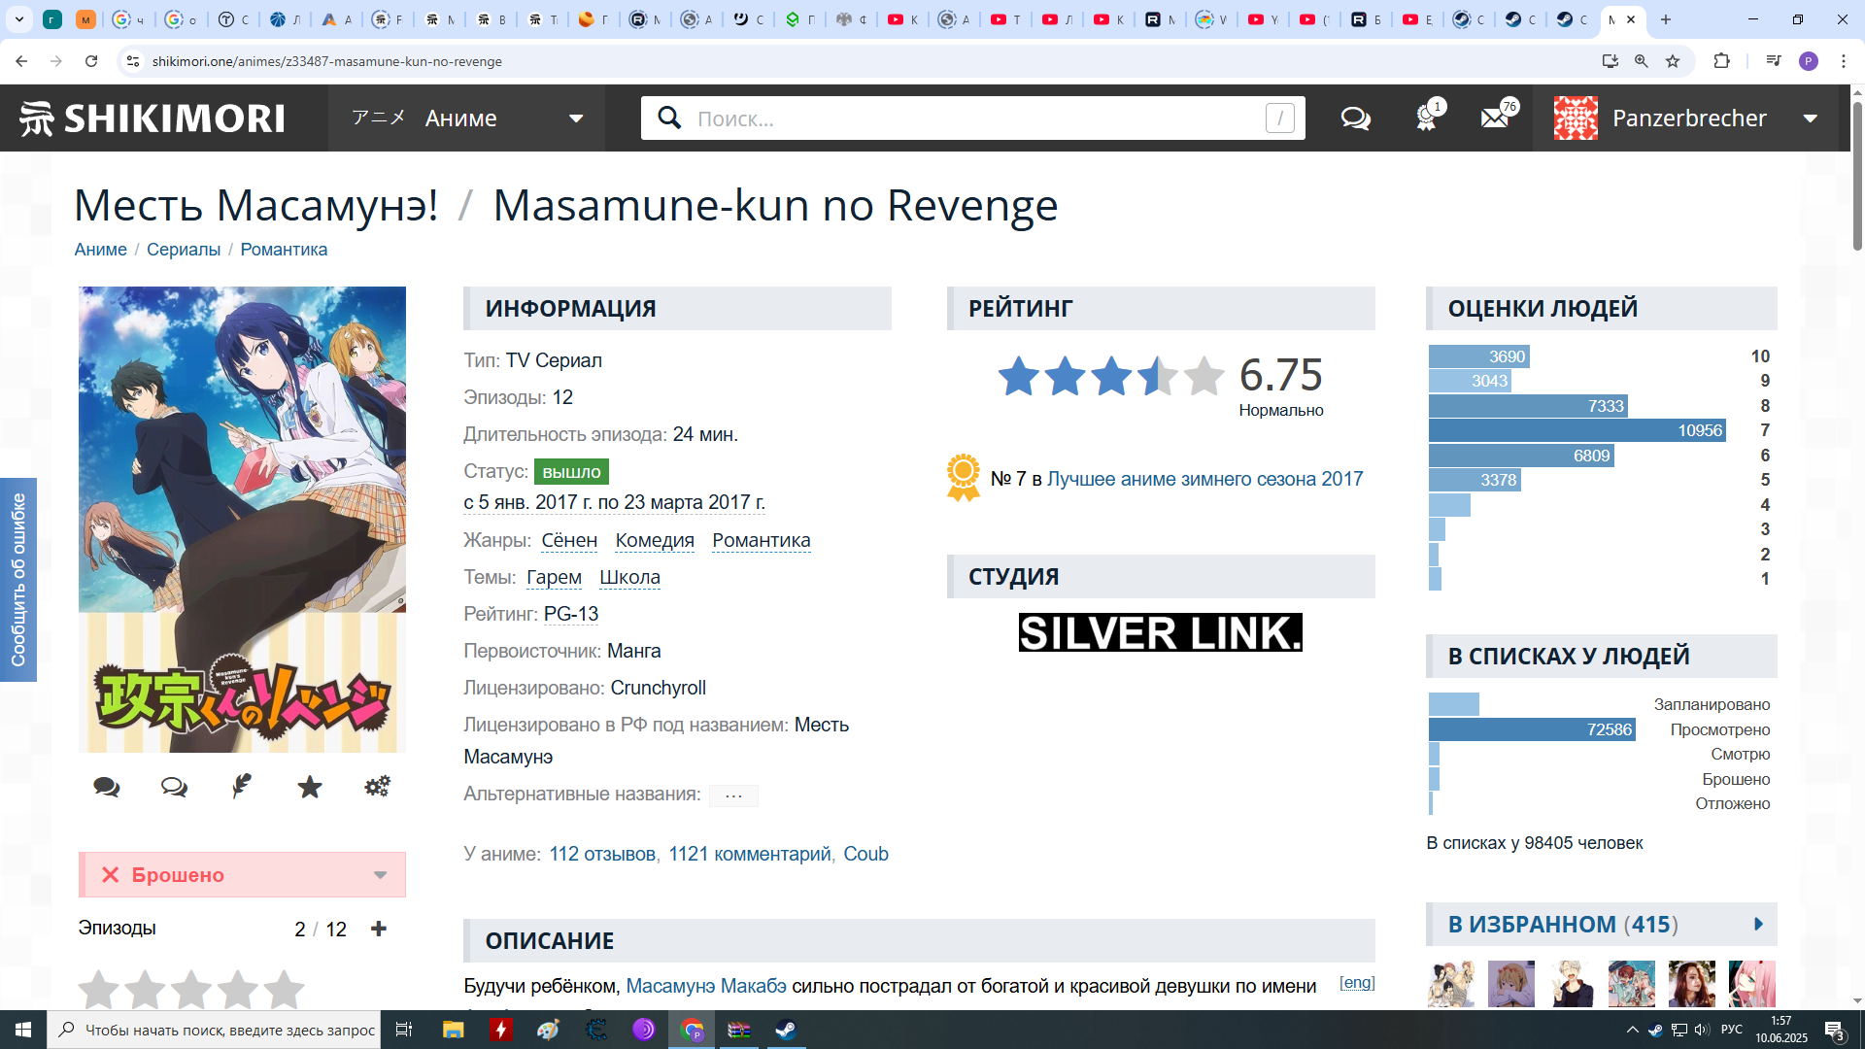Reload the page
The width and height of the screenshot is (1865, 1049).
[x=91, y=61]
